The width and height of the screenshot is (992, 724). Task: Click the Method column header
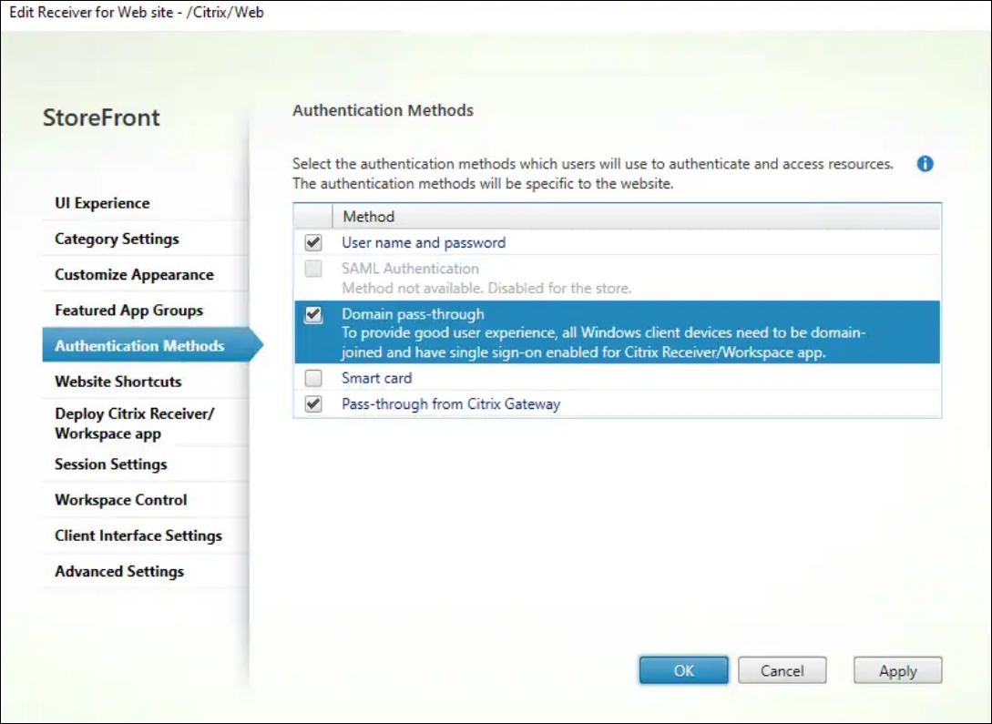[636, 216]
